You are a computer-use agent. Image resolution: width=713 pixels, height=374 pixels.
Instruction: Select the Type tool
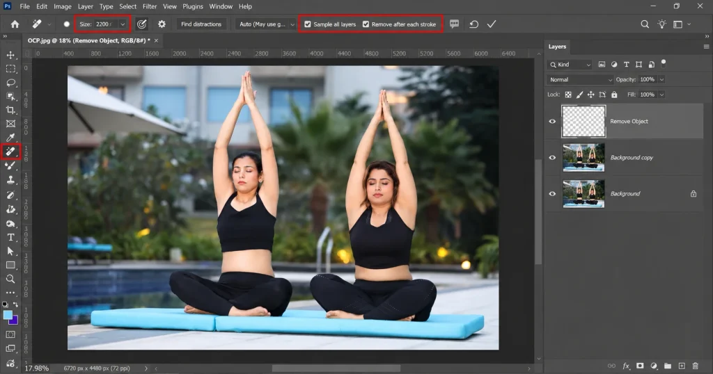click(10, 237)
